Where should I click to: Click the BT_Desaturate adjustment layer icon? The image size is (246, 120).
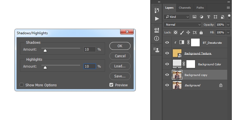(x=182, y=42)
